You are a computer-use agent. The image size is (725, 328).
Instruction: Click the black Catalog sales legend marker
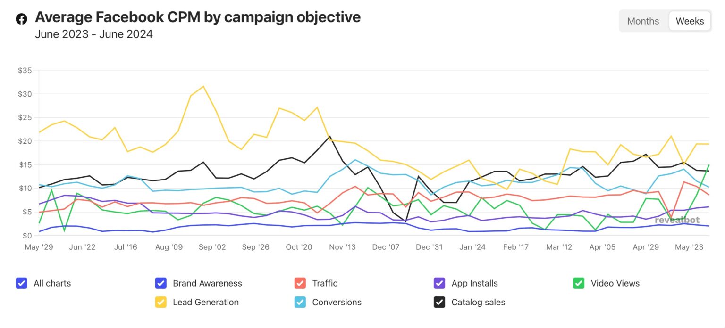tap(439, 302)
